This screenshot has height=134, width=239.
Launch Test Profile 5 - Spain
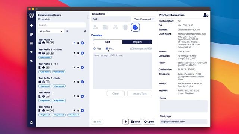coord(82,82)
